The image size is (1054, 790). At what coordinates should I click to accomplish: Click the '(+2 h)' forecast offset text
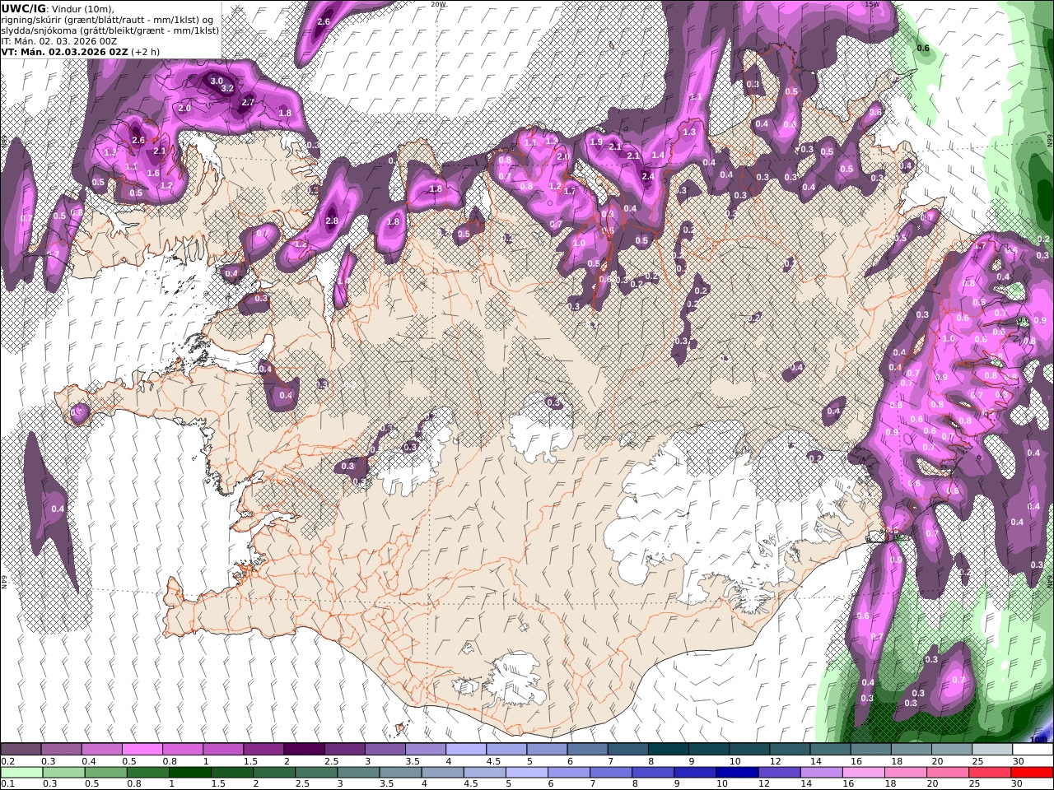145,51
